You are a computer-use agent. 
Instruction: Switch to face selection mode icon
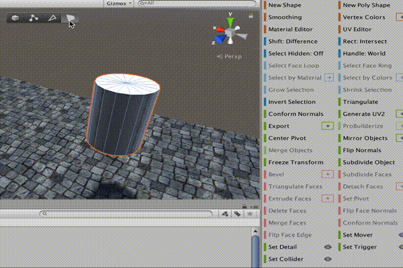click(71, 18)
